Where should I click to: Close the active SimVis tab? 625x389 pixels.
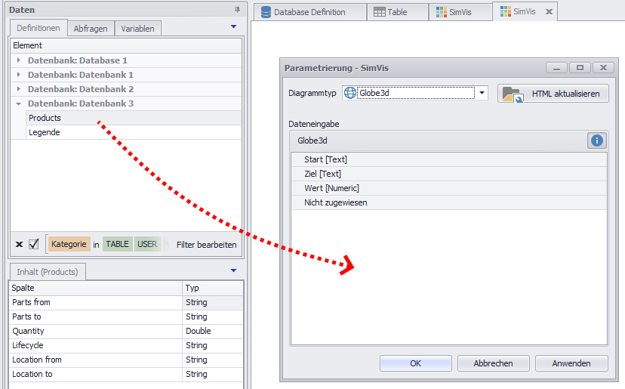(549, 11)
